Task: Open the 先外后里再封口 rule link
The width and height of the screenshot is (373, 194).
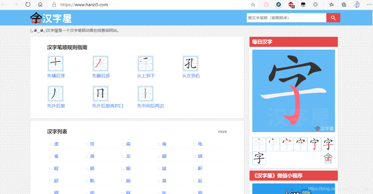Action: pyautogui.click(x=108, y=106)
